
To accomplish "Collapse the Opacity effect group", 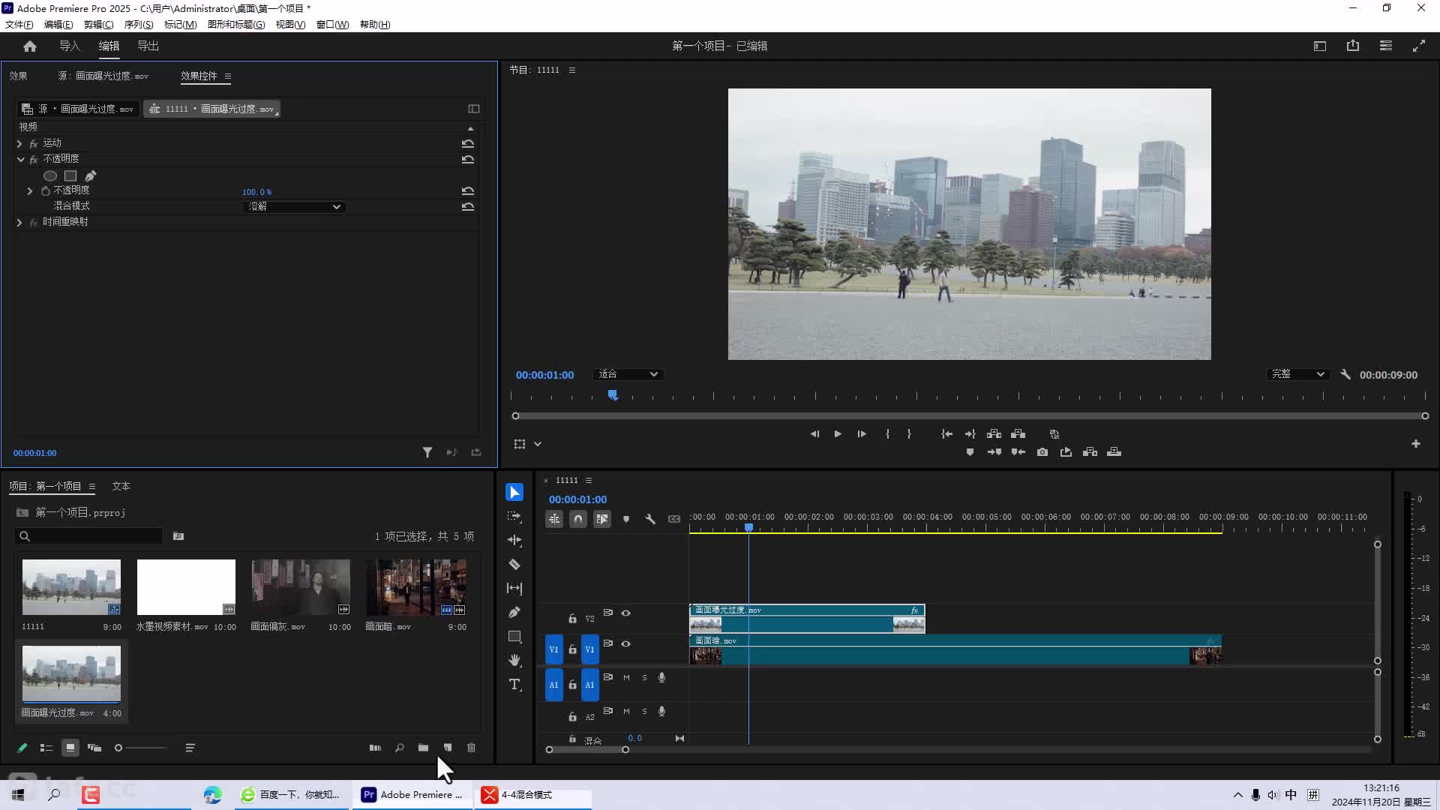I will click(x=20, y=159).
